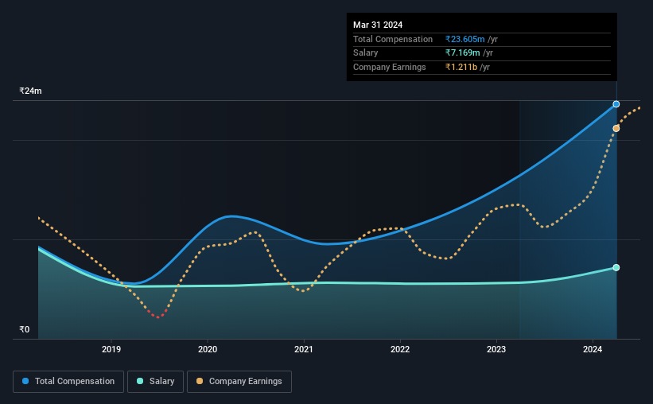
Task: Click the Company Earnings label in tooltip
Action: point(390,67)
